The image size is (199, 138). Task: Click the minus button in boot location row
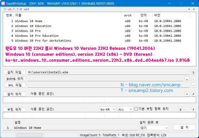[187, 109]
